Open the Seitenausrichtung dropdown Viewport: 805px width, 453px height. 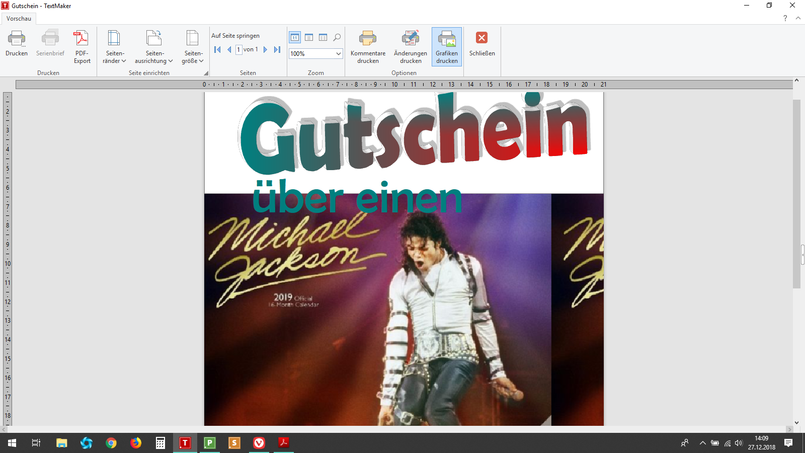click(153, 47)
